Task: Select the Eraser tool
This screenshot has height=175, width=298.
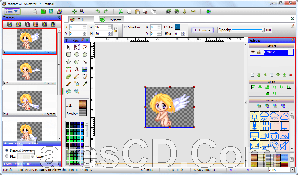Action: pyautogui.click(x=69, y=76)
